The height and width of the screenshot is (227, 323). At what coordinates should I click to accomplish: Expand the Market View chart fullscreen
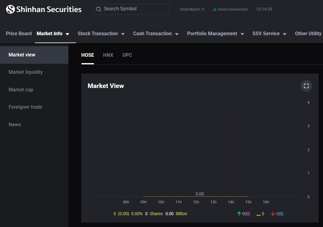click(x=306, y=86)
